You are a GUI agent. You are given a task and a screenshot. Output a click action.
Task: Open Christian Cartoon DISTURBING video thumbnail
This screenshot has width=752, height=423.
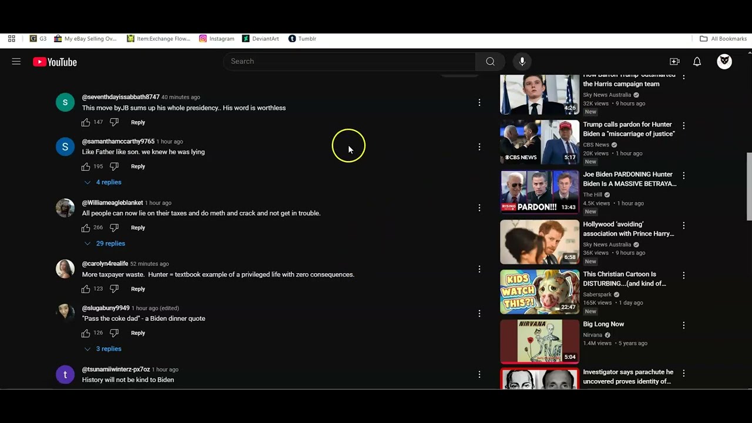pyautogui.click(x=539, y=292)
